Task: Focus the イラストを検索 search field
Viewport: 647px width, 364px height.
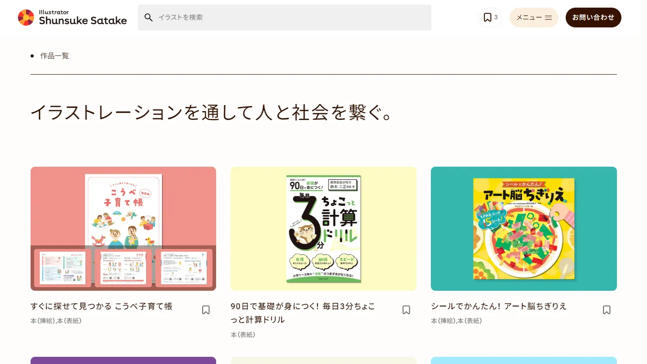Action: point(284,18)
